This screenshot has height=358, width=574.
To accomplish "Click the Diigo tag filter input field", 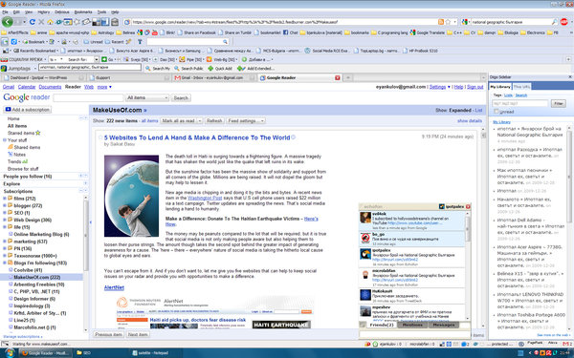I will (520, 104).
